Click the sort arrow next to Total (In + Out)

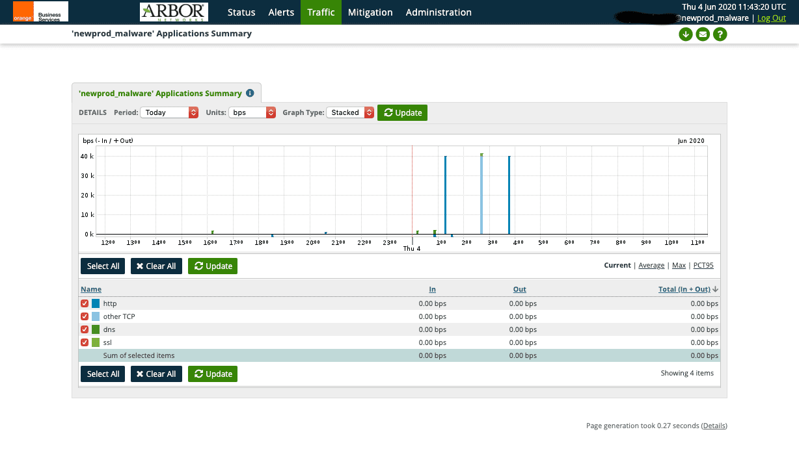pos(716,290)
